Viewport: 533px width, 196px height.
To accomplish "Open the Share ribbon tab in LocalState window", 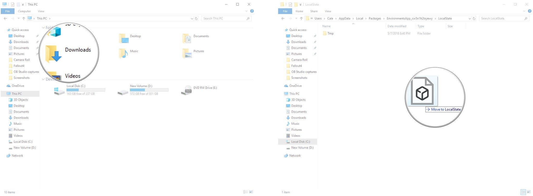I will click(314, 11).
